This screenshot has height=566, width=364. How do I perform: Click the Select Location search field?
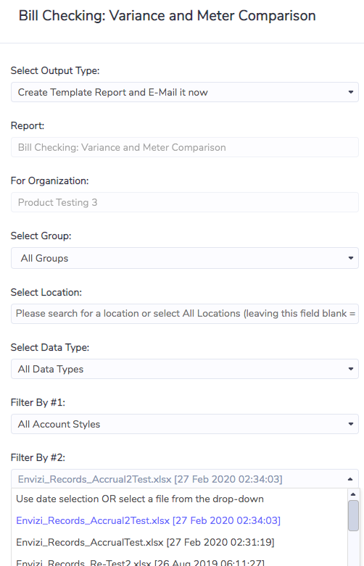pyautogui.click(x=184, y=313)
